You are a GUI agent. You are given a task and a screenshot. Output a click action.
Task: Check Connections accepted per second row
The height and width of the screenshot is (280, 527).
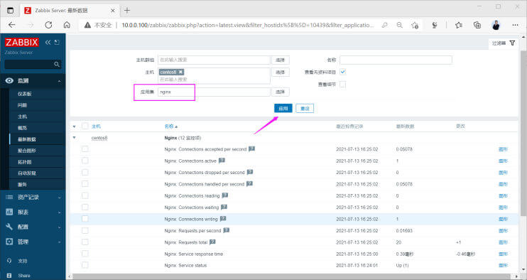85,149
